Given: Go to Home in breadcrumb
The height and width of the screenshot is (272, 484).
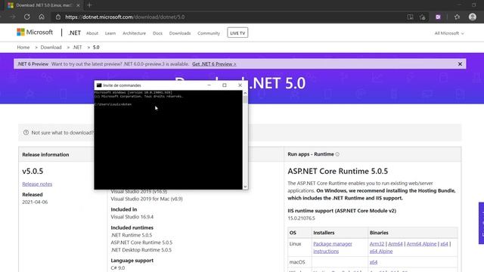Looking at the screenshot, I should [23, 47].
